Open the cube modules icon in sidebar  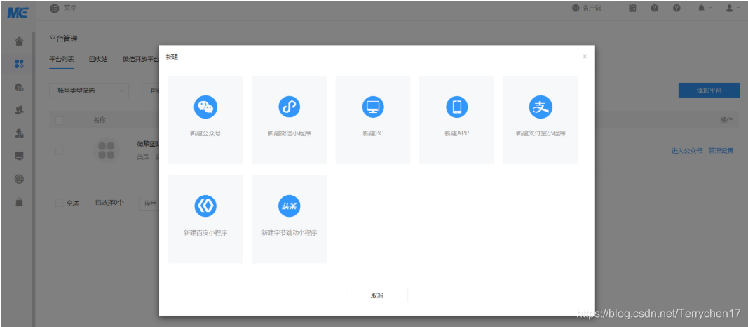click(19, 87)
